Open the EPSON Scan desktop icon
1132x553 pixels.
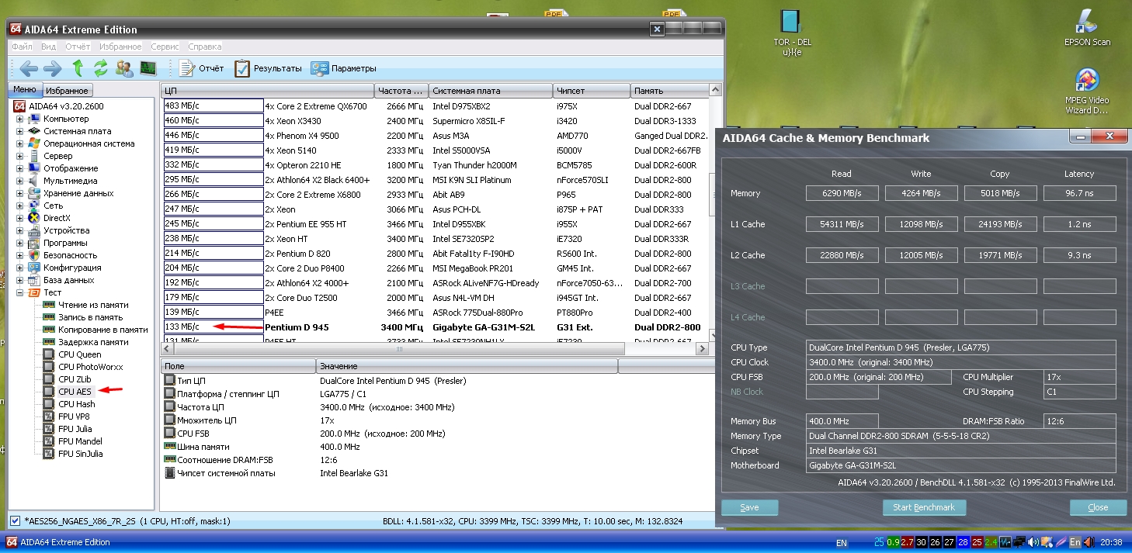(x=1087, y=27)
